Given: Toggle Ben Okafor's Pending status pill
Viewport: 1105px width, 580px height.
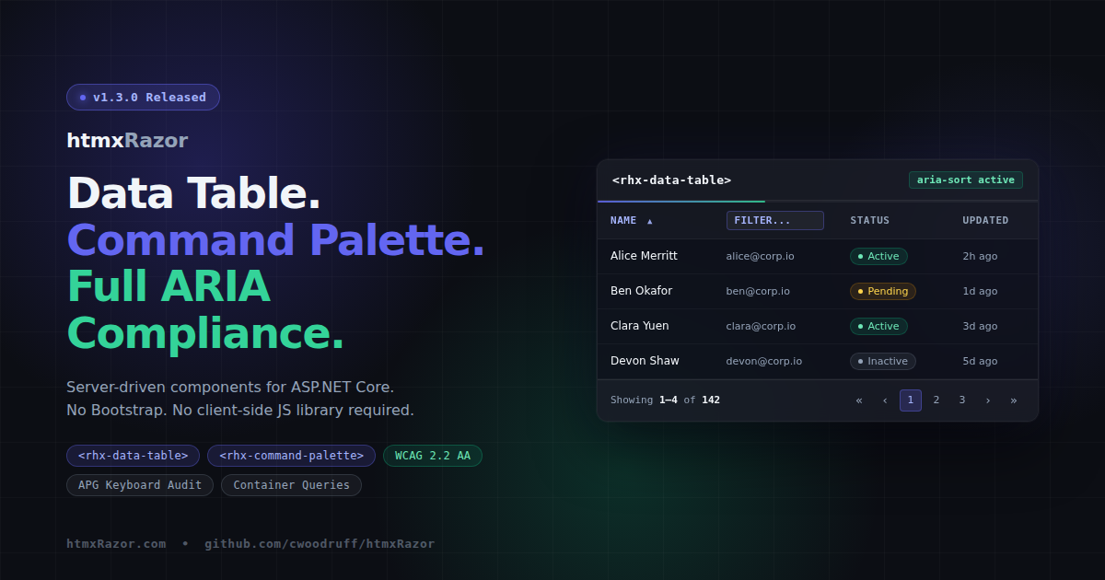Looking at the screenshot, I should [x=882, y=291].
